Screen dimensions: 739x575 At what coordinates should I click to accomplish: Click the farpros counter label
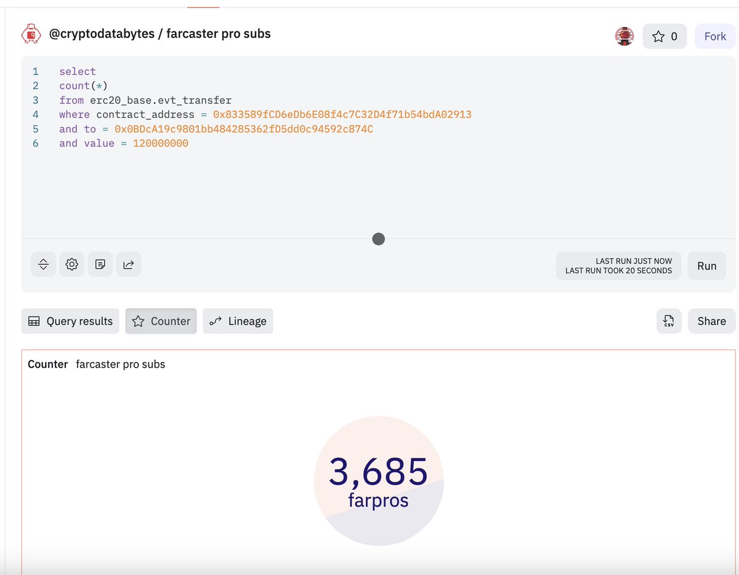point(378,500)
